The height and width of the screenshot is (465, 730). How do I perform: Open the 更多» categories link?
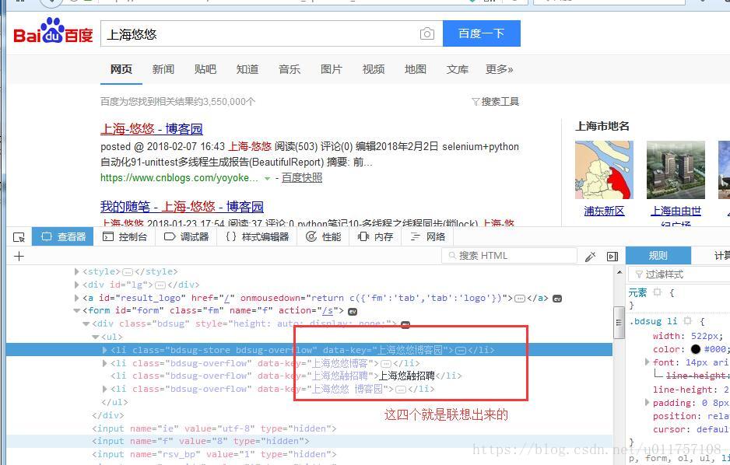point(499,70)
